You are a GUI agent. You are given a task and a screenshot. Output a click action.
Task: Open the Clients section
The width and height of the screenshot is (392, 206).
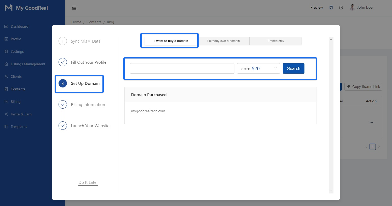16,76
